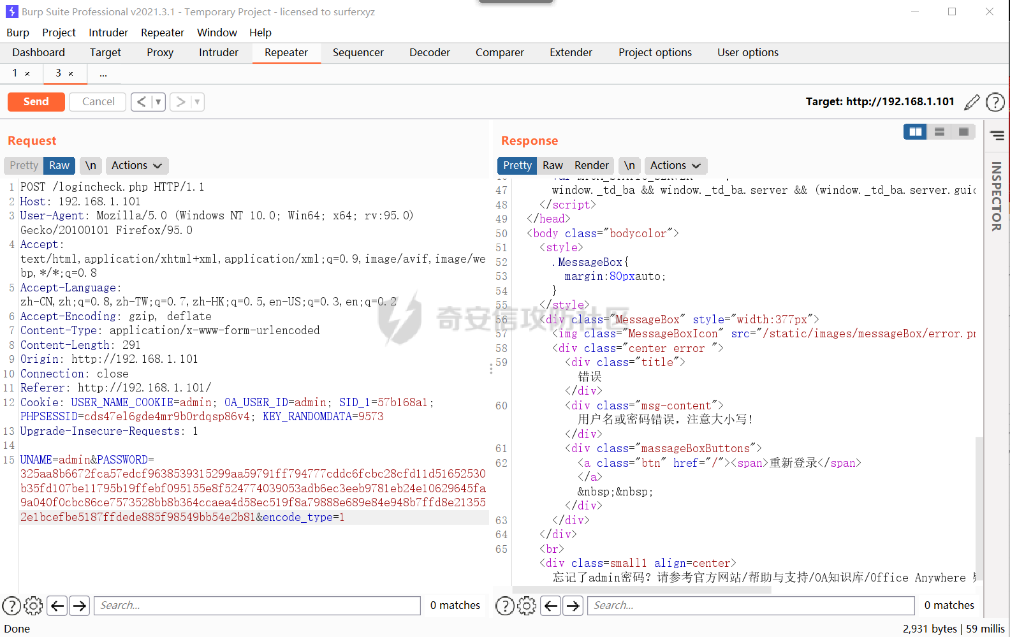This screenshot has height=637, width=1010.
Task: Switch to the Dashboard tab
Action: 38,53
